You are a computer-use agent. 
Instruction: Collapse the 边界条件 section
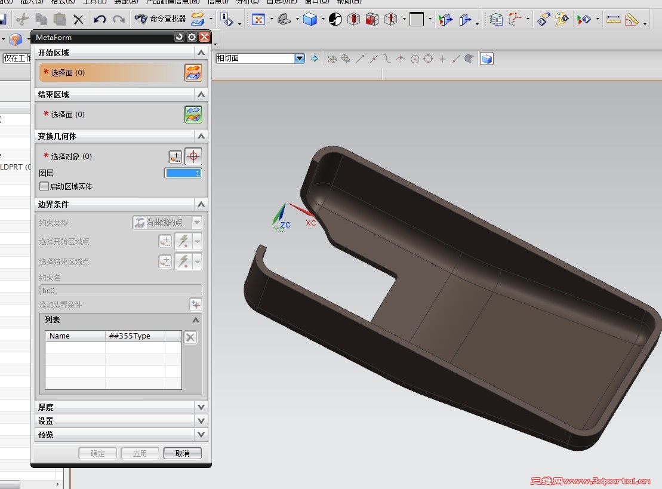tap(201, 204)
